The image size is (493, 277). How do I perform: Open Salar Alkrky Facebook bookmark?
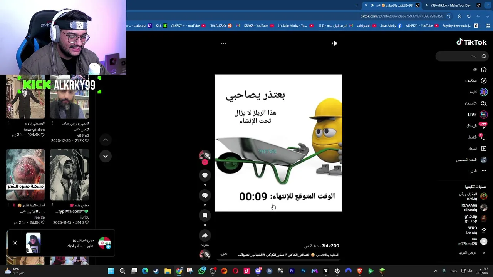click(391, 26)
